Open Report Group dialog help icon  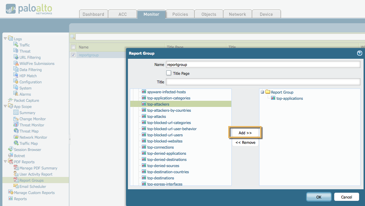click(x=360, y=53)
